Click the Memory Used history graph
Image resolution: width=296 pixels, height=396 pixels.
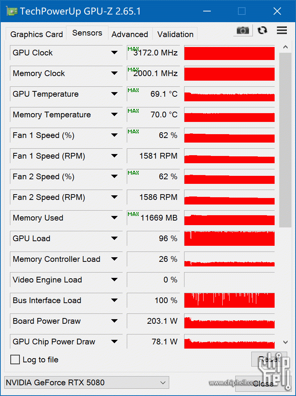point(230,218)
